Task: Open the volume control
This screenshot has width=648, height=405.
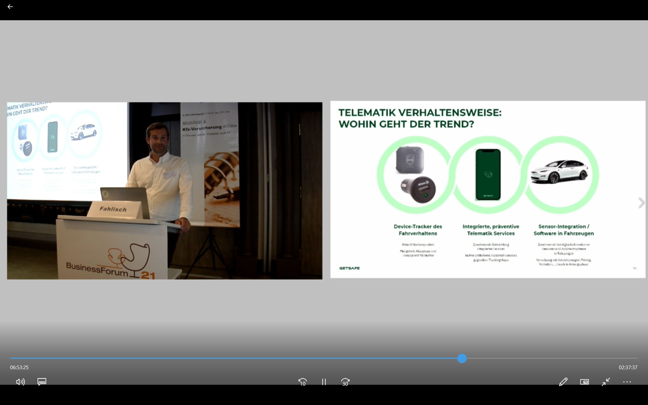Action: [20, 382]
